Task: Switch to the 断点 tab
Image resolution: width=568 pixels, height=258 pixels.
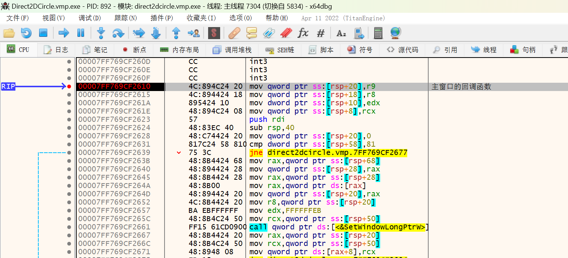Action: pyautogui.click(x=134, y=50)
